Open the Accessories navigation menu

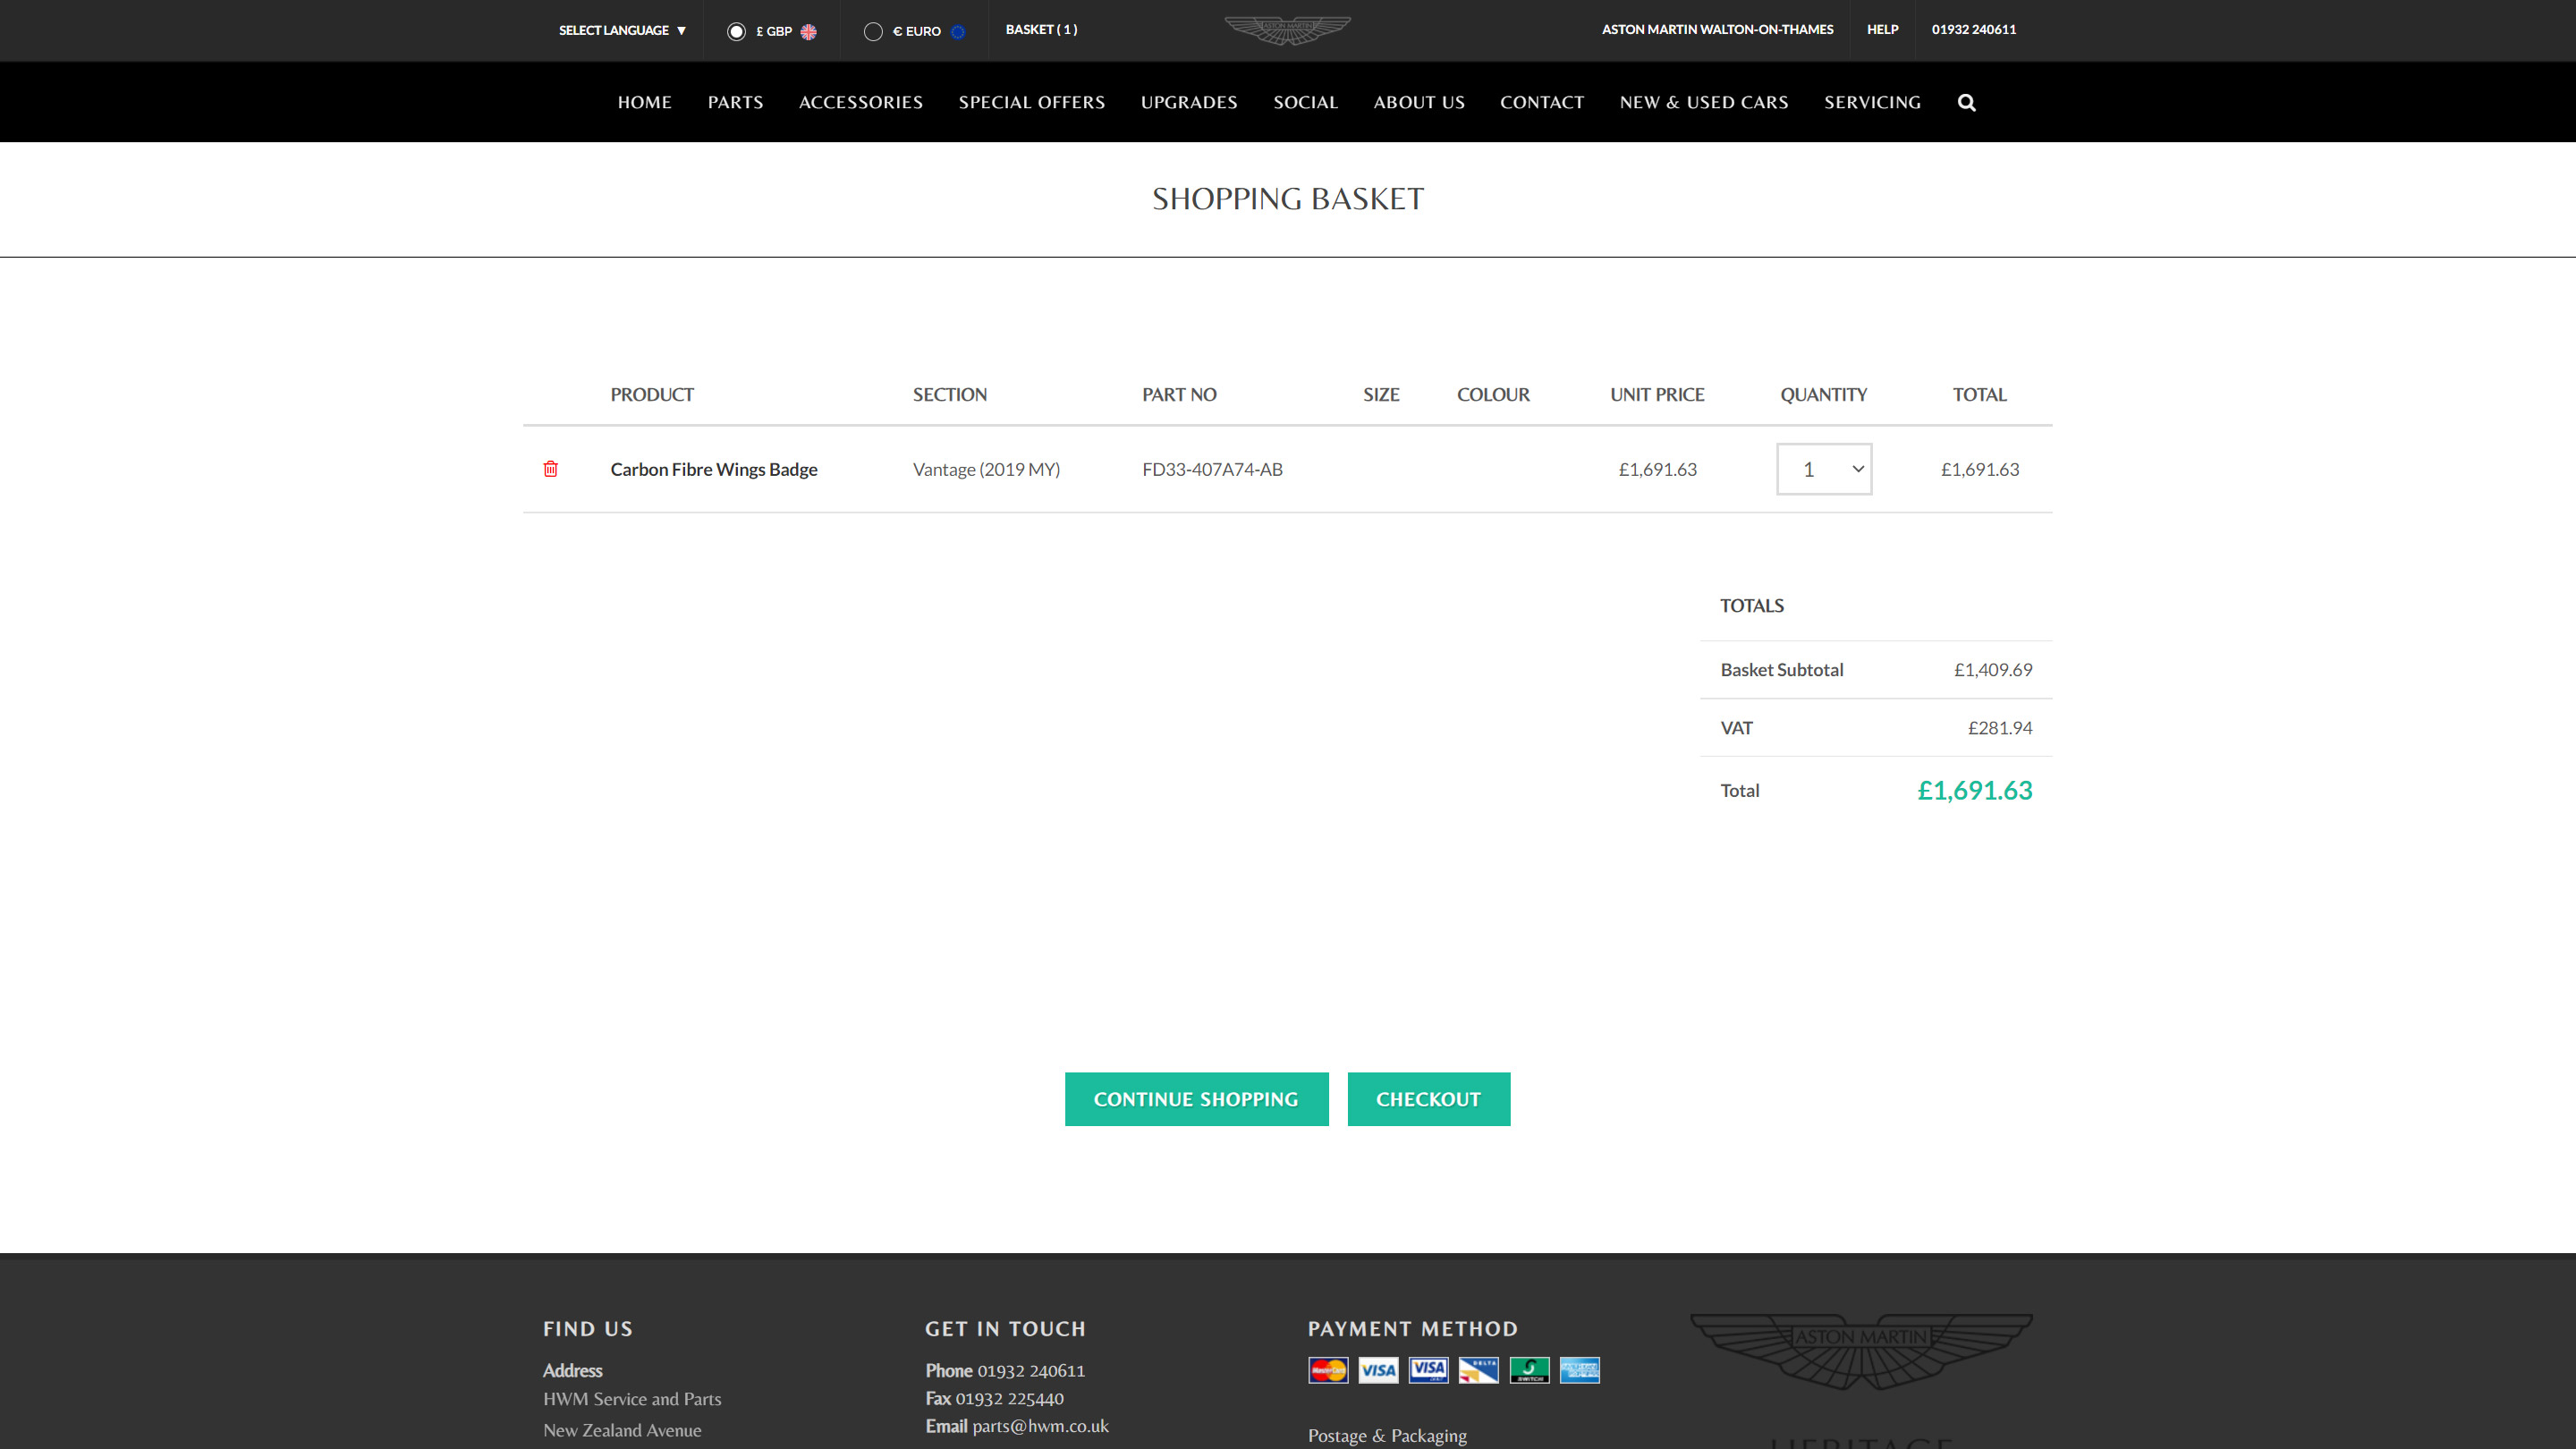tap(860, 102)
